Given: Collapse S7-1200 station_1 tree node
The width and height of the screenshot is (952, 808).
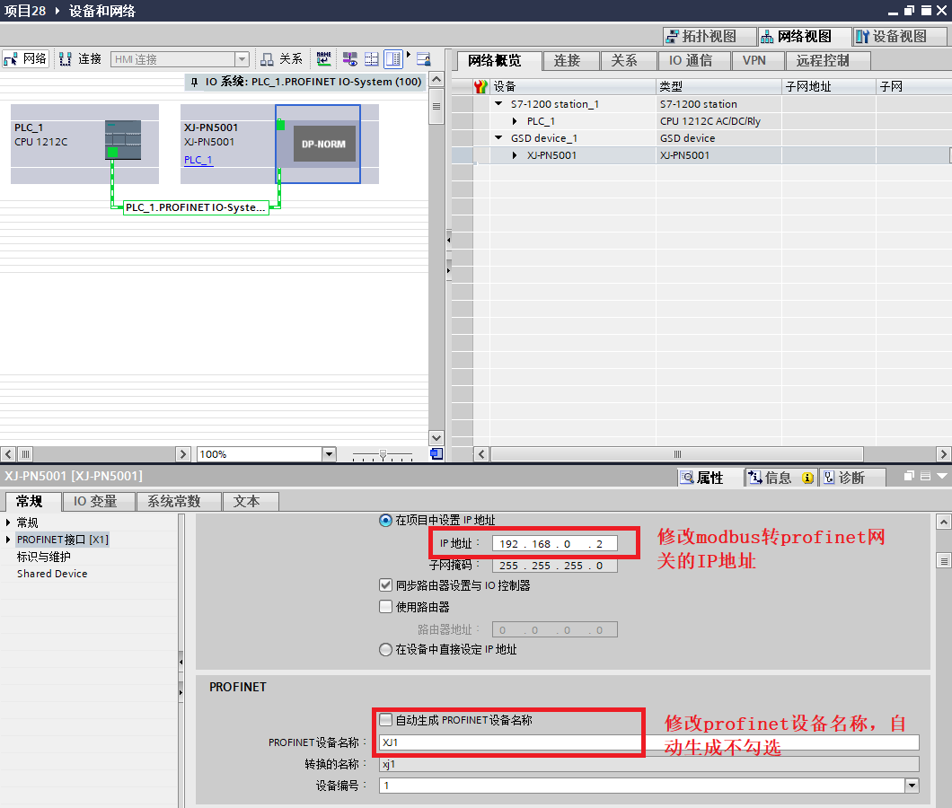Looking at the screenshot, I should [498, 104].
